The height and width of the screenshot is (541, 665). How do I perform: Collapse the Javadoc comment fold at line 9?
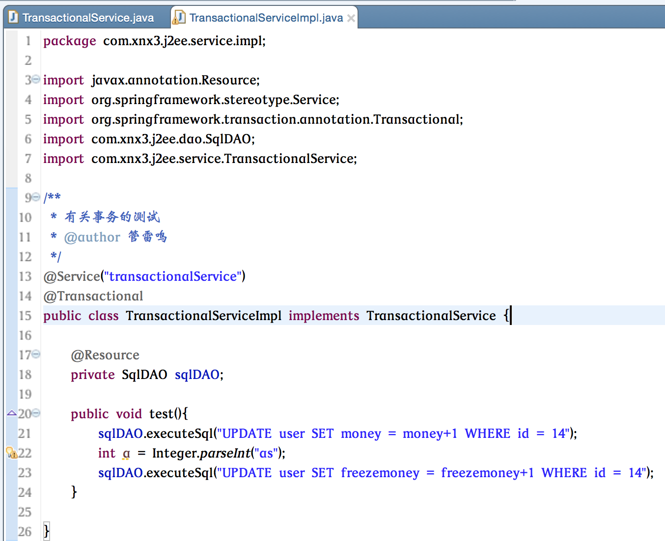pyautogui.click(x=36, y=197)
